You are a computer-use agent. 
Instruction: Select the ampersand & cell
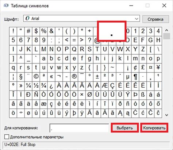(x=51, y=31)
